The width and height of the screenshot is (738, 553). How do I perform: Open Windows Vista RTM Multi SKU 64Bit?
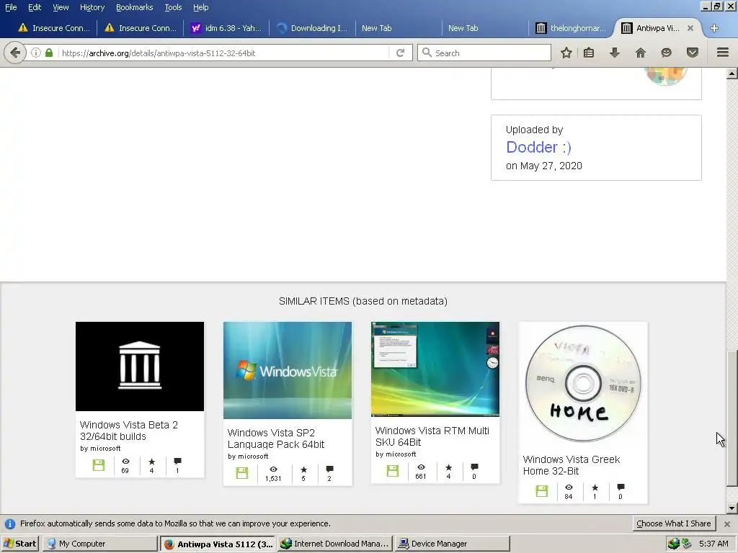[432, 436]
